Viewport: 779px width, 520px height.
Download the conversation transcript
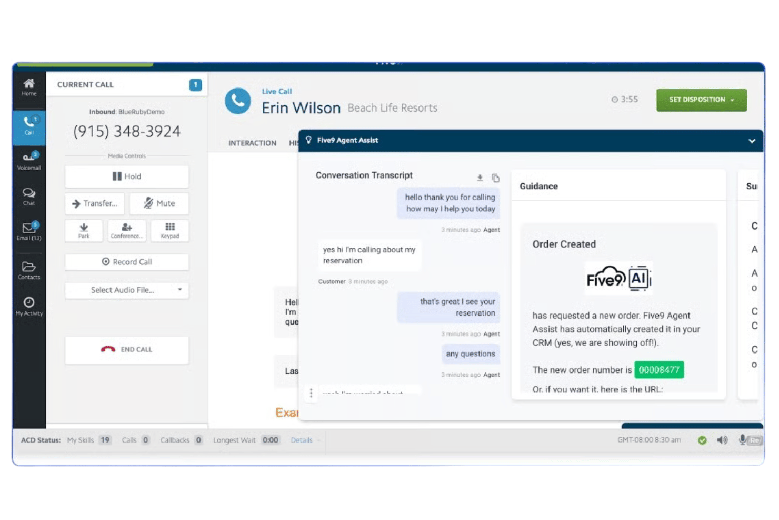480,178
